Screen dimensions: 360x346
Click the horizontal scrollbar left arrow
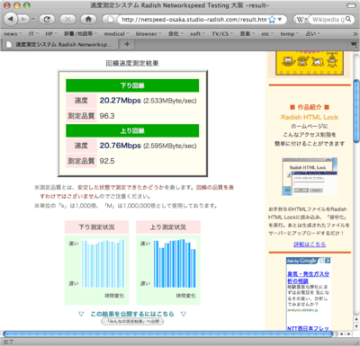pyautogui.click(x=342, y=333)
